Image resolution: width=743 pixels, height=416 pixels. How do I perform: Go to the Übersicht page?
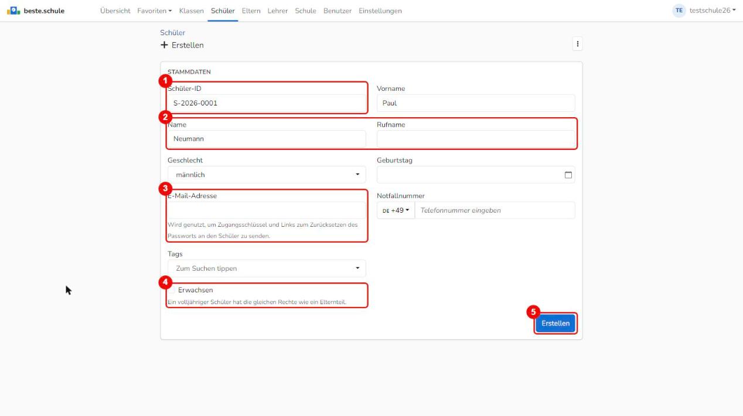[x=115, y=11]
